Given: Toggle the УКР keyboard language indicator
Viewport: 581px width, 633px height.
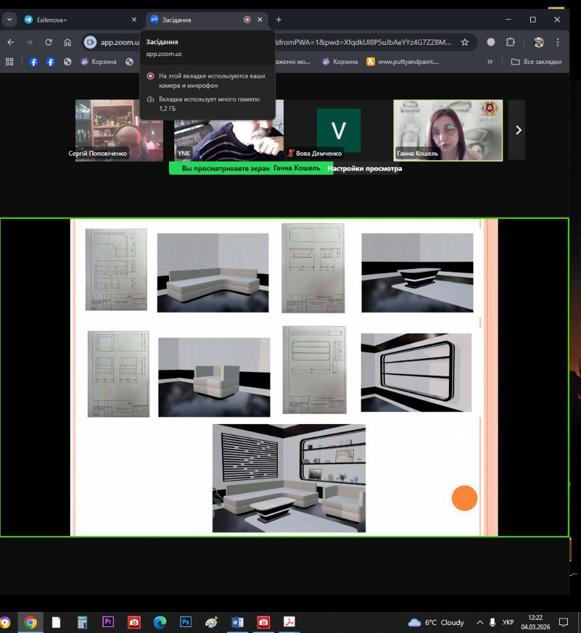Looking at the screenshot, I should click(x=508, y=622).
